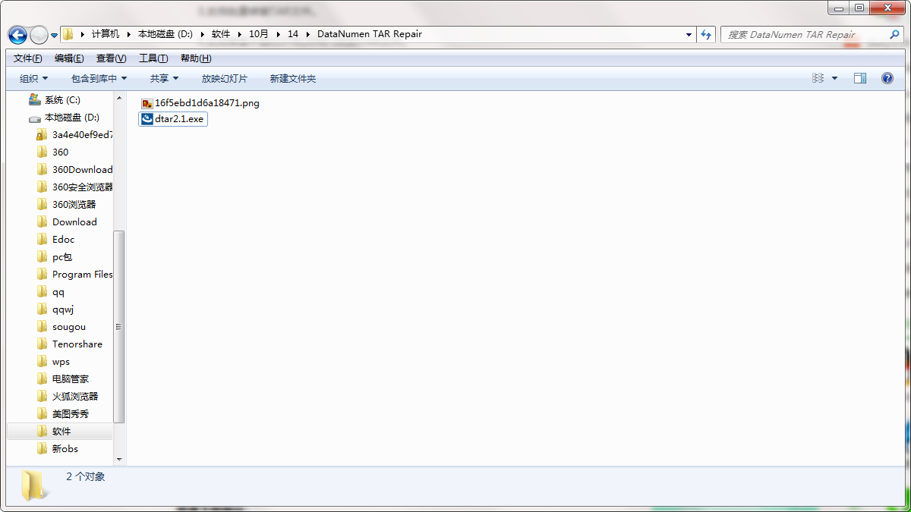Open recent locations dropdown arrow

coord(55,36)
